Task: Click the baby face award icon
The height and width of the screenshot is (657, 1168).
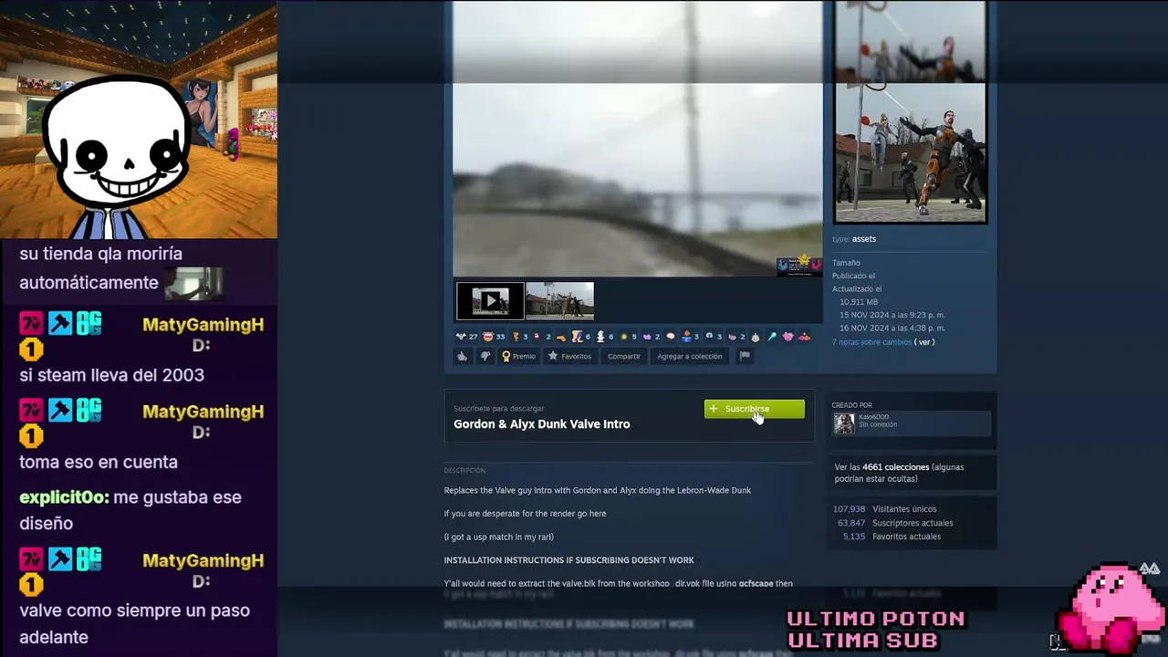Action: [755, 337]
